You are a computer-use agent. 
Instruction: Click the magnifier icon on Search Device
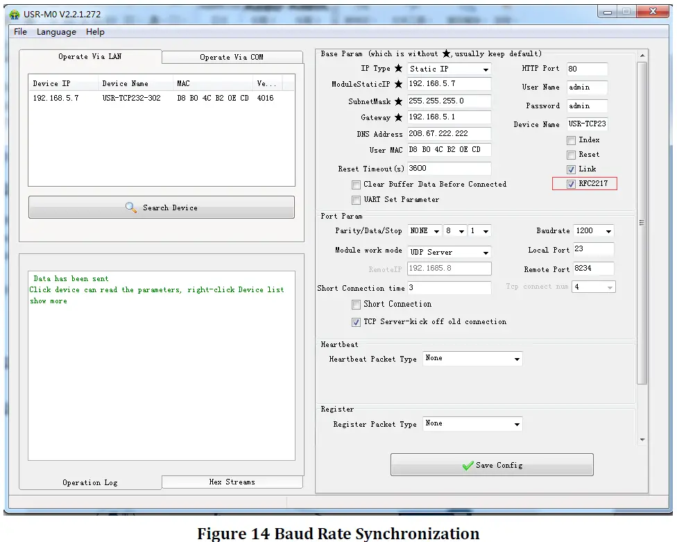[x=131, y=208]
